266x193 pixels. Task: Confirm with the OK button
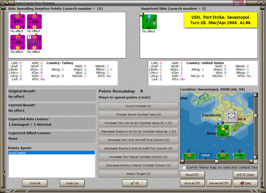point(135,183)
